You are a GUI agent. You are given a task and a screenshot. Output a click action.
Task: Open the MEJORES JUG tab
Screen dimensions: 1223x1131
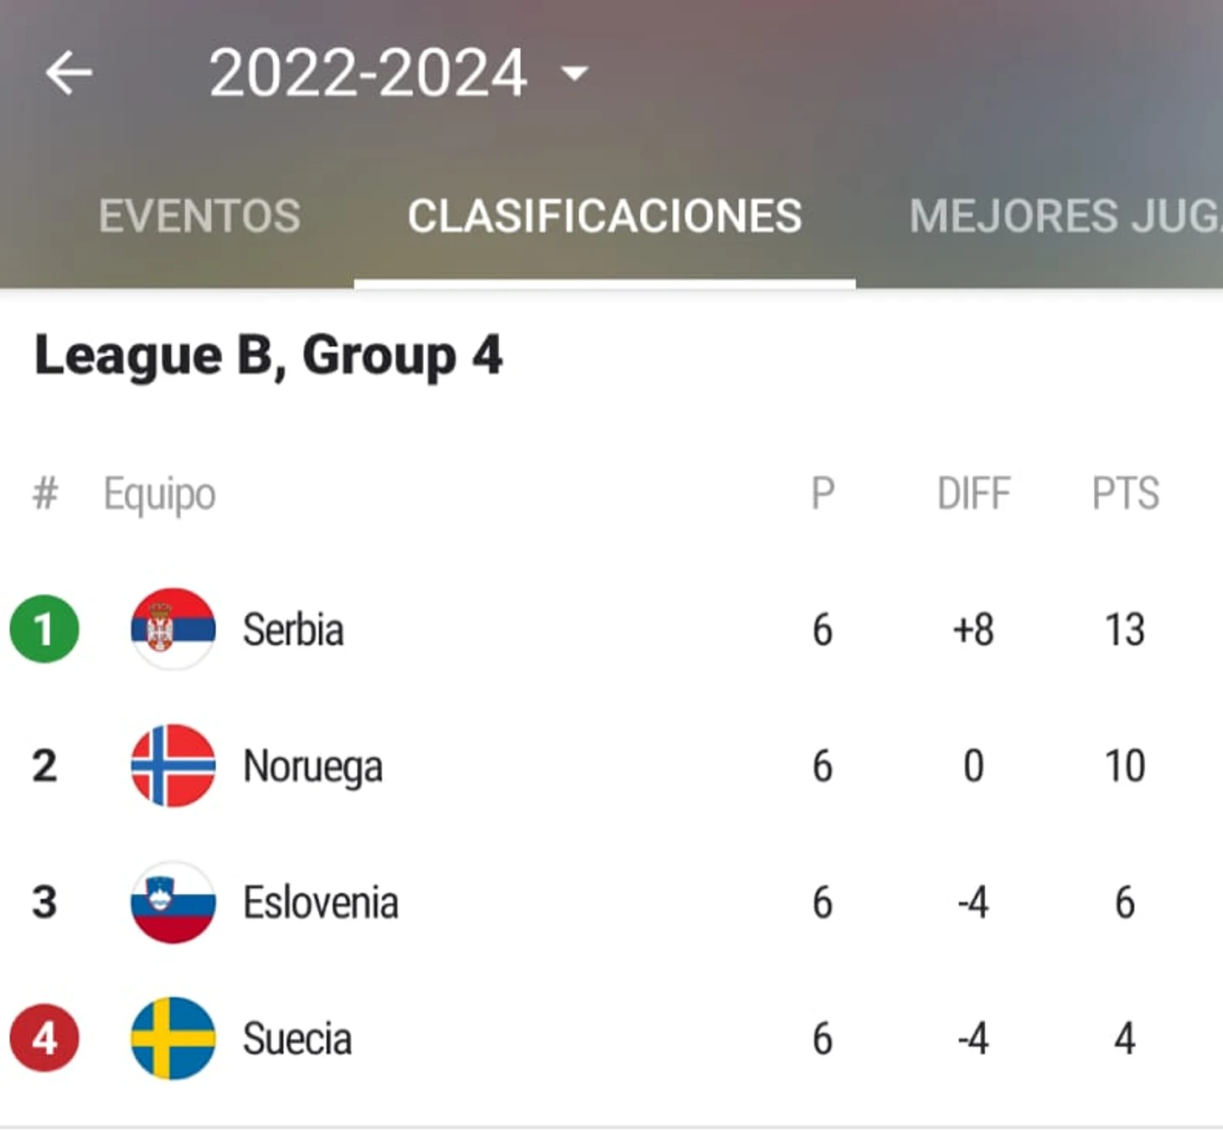(1064, 216)
